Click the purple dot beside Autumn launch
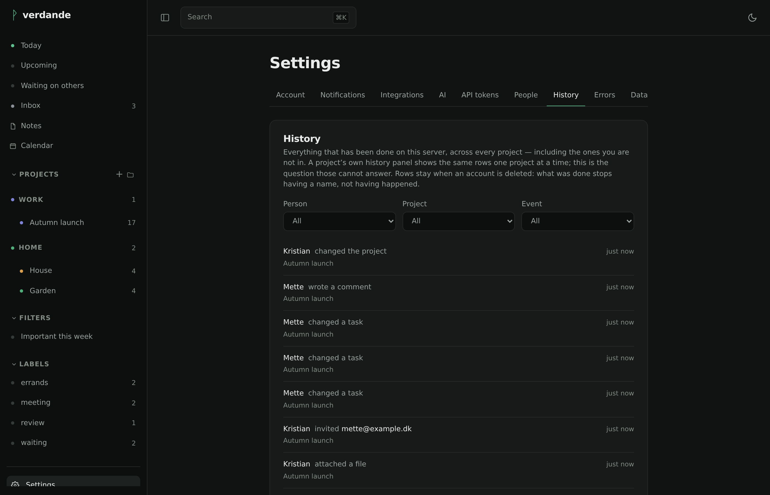 pos(21,223)
